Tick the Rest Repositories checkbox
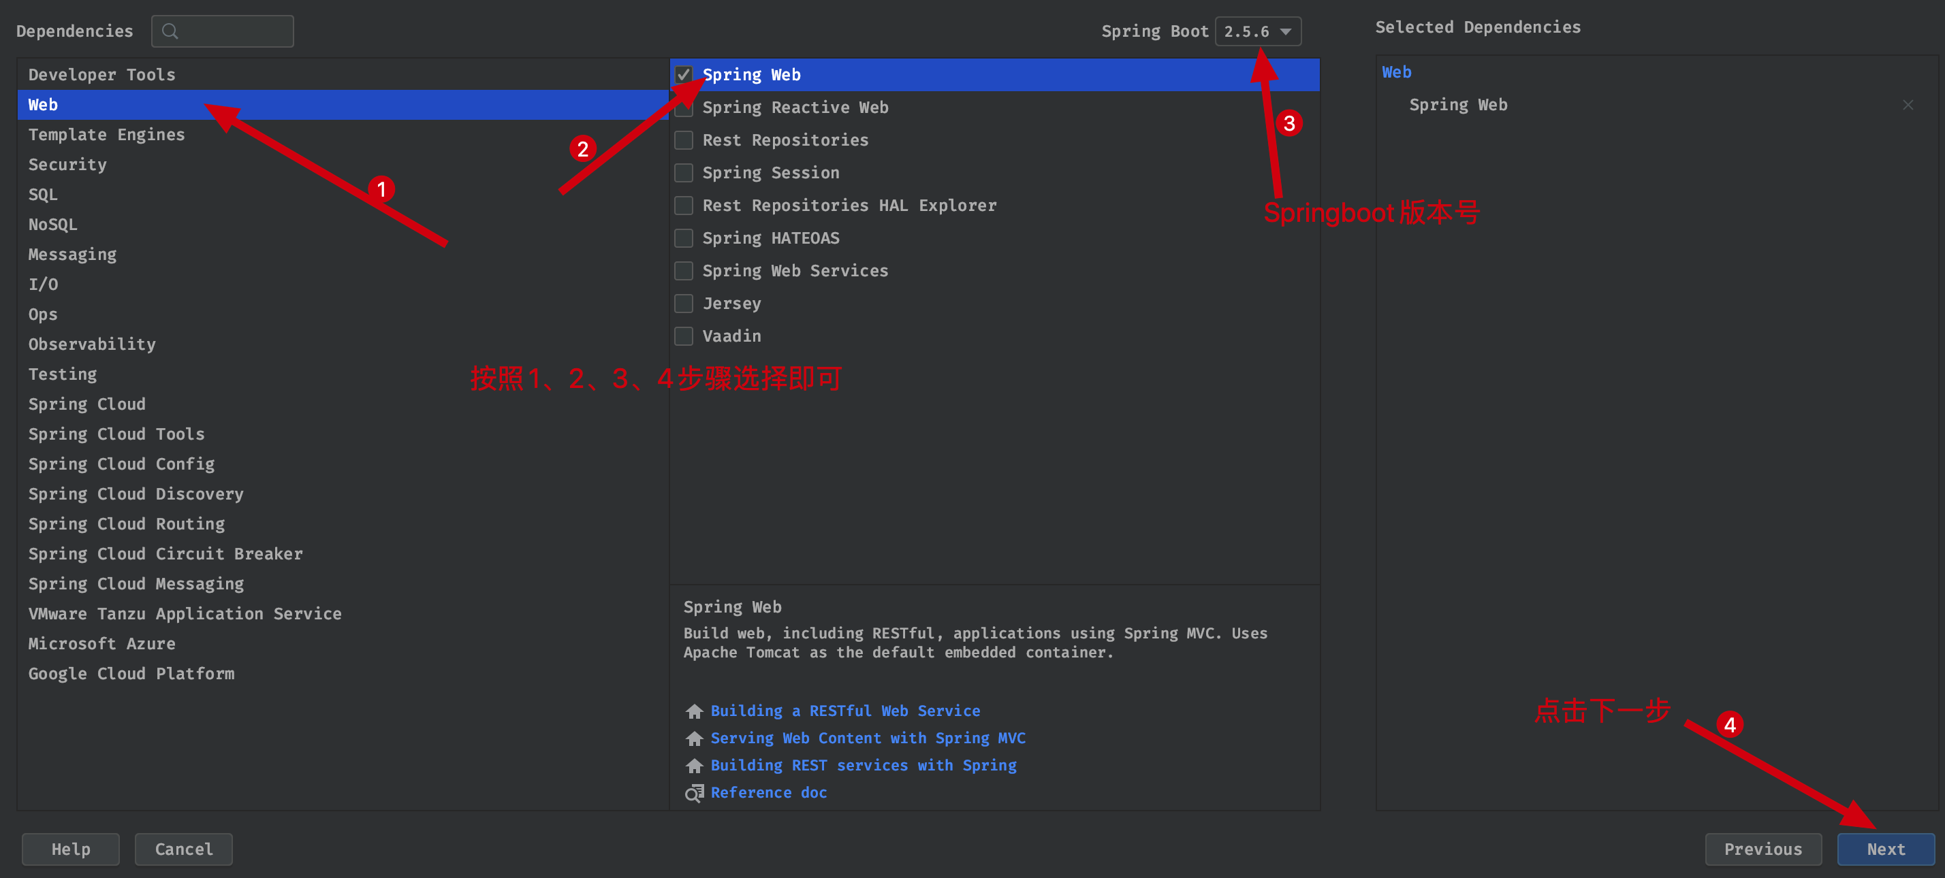1945x878 pixels. click(x=683, y=140)
